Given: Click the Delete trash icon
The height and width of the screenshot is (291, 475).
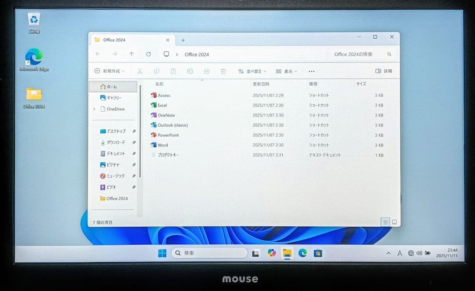Looking at the screenshot, I should tap(224, 71).
